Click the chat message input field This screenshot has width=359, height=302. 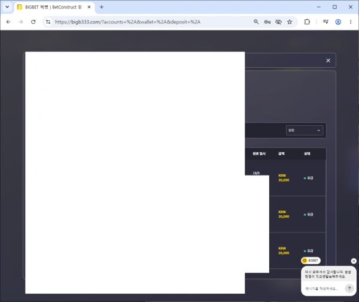pyautogui.click(x=323, y=288)
